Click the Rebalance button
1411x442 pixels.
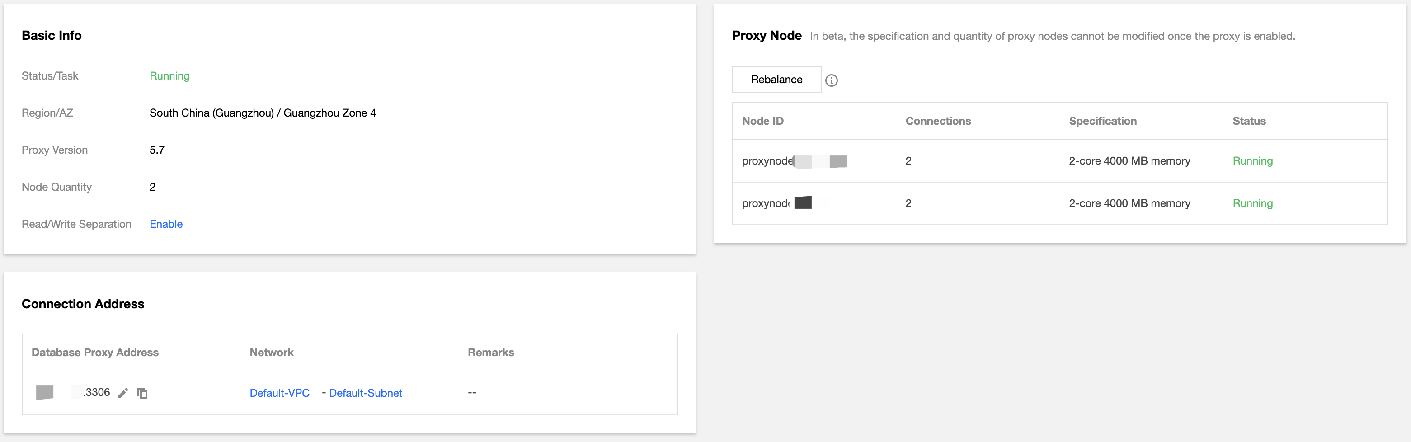click(x=776, y=80)
